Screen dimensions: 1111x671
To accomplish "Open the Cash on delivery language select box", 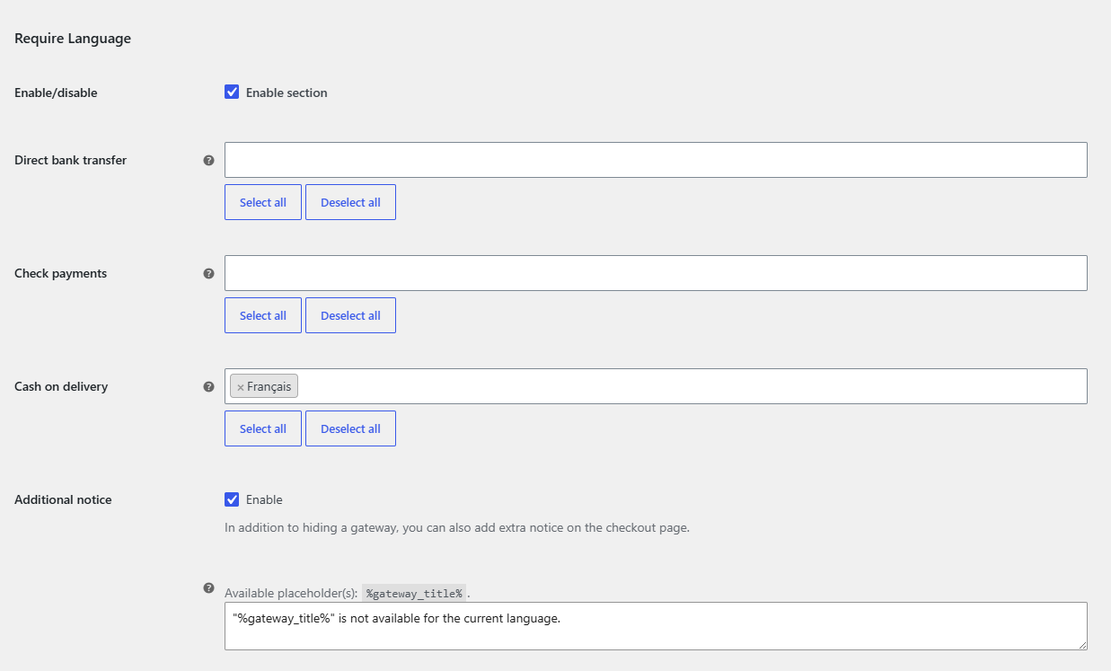I will coord(656,386).
